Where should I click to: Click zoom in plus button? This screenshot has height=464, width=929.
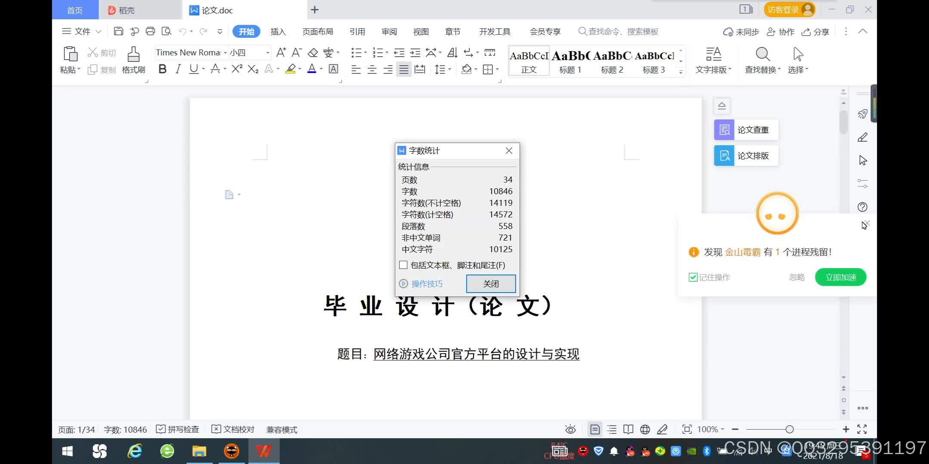[846, 429]
